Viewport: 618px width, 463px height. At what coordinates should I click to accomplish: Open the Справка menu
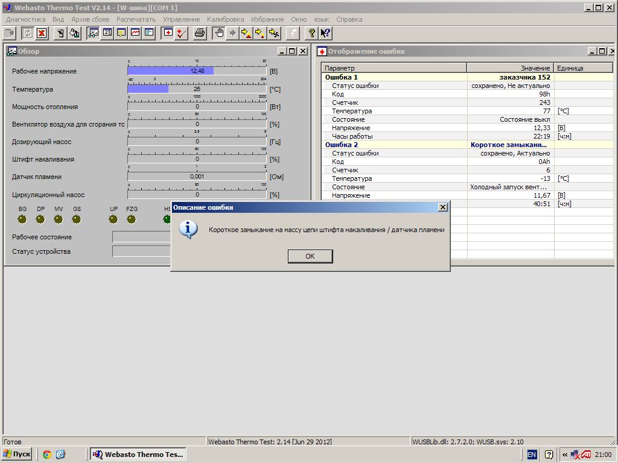349,19
